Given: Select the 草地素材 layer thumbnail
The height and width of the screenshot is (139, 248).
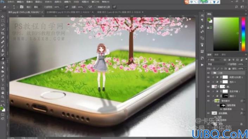Looking at the screenshot, I should point(217,101).
